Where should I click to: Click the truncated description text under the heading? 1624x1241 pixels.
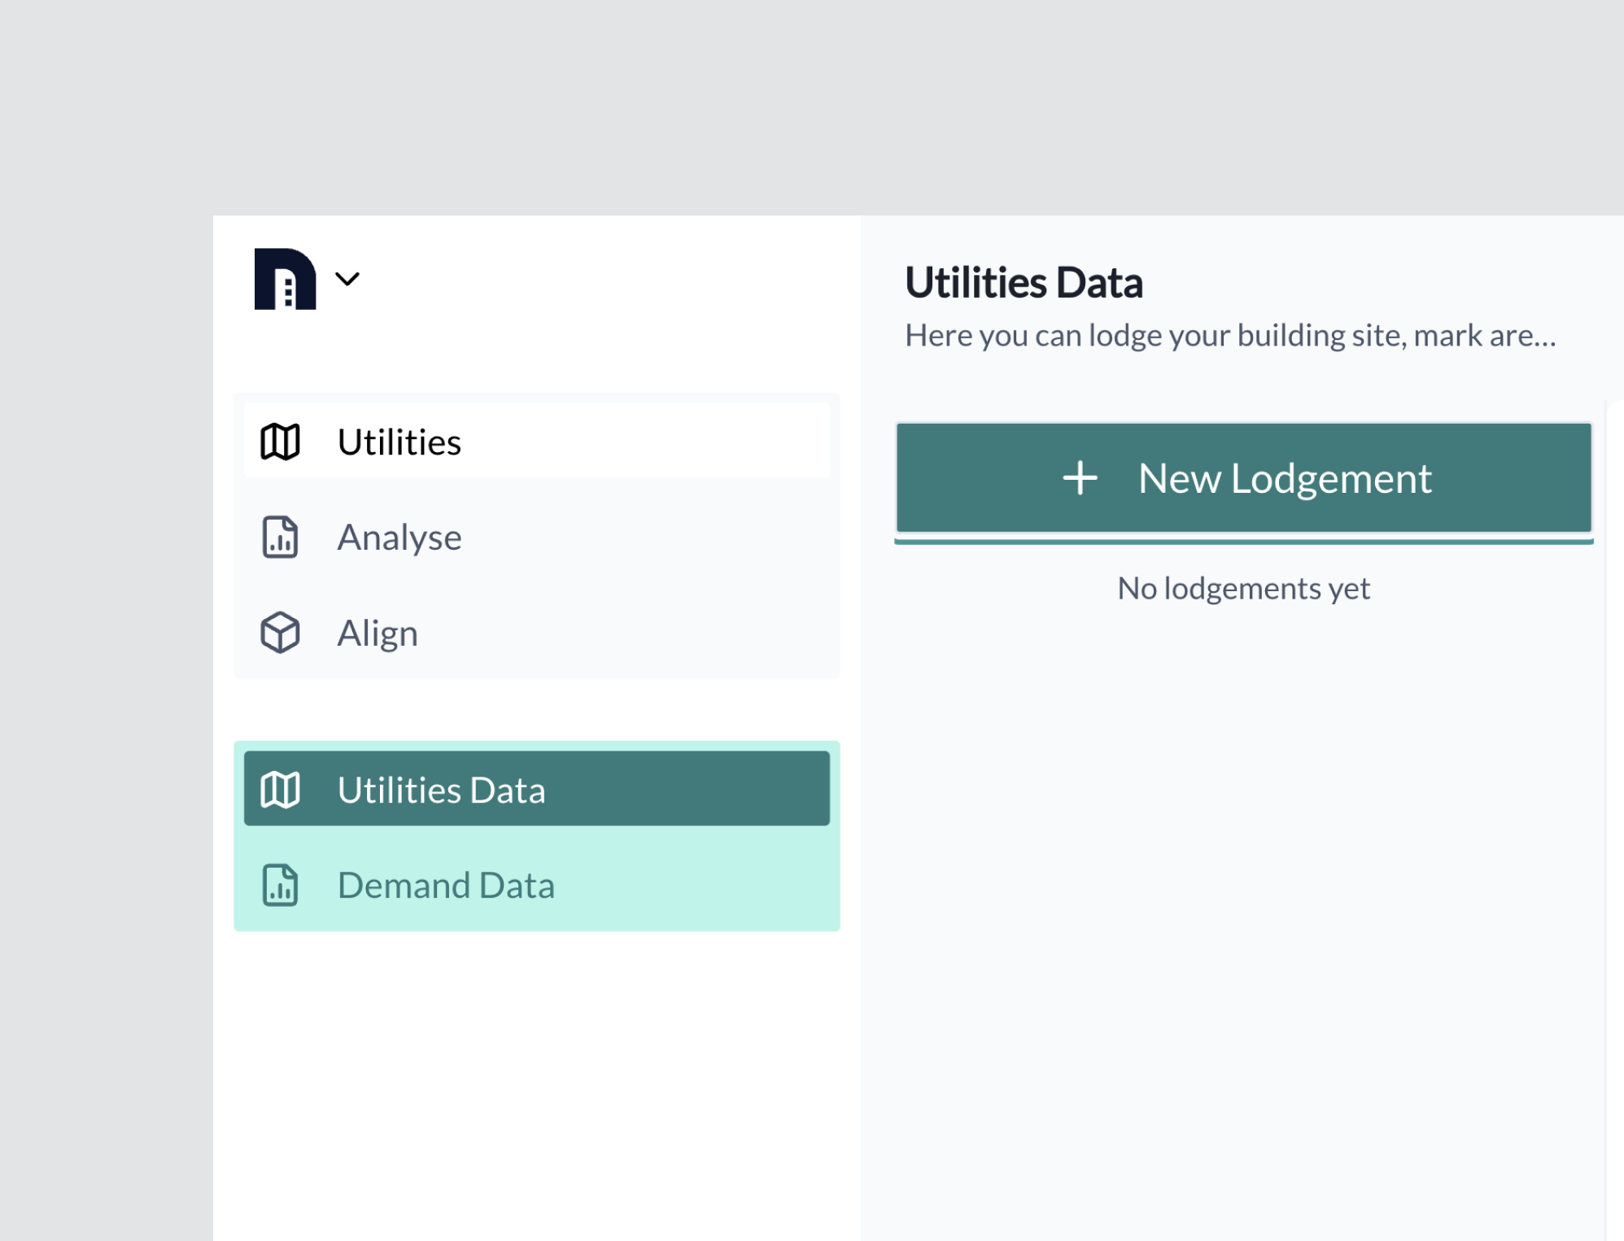pos(1229,336)
